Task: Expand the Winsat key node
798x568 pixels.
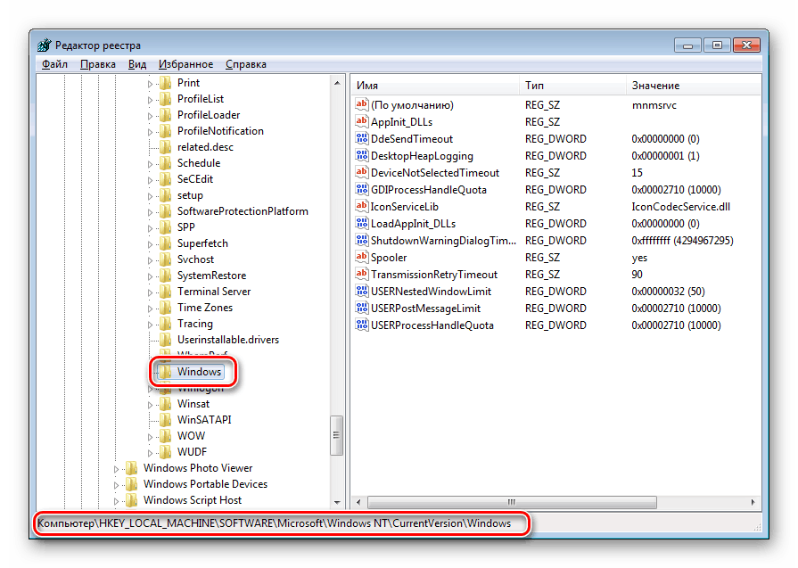Action: coord(150,405)
